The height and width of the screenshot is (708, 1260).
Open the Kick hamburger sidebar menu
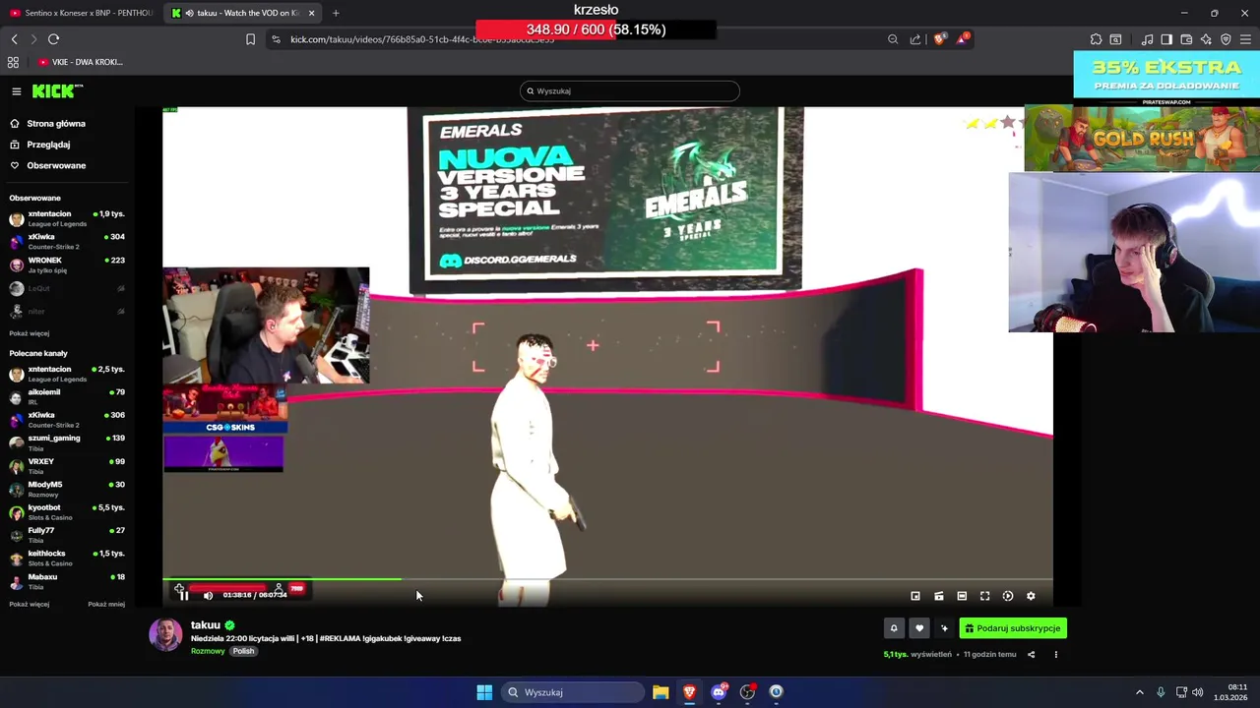click(x=17, y=90)
